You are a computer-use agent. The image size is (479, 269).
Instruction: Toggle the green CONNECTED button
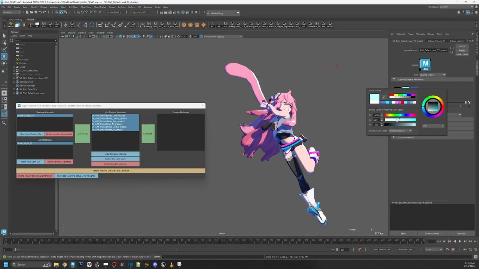pyautogui.click(x=82, y=133)
